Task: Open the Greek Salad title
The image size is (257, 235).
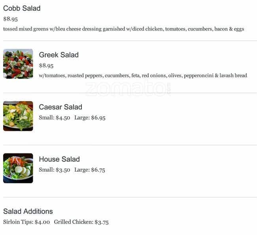Action: (x=59, y=55)
